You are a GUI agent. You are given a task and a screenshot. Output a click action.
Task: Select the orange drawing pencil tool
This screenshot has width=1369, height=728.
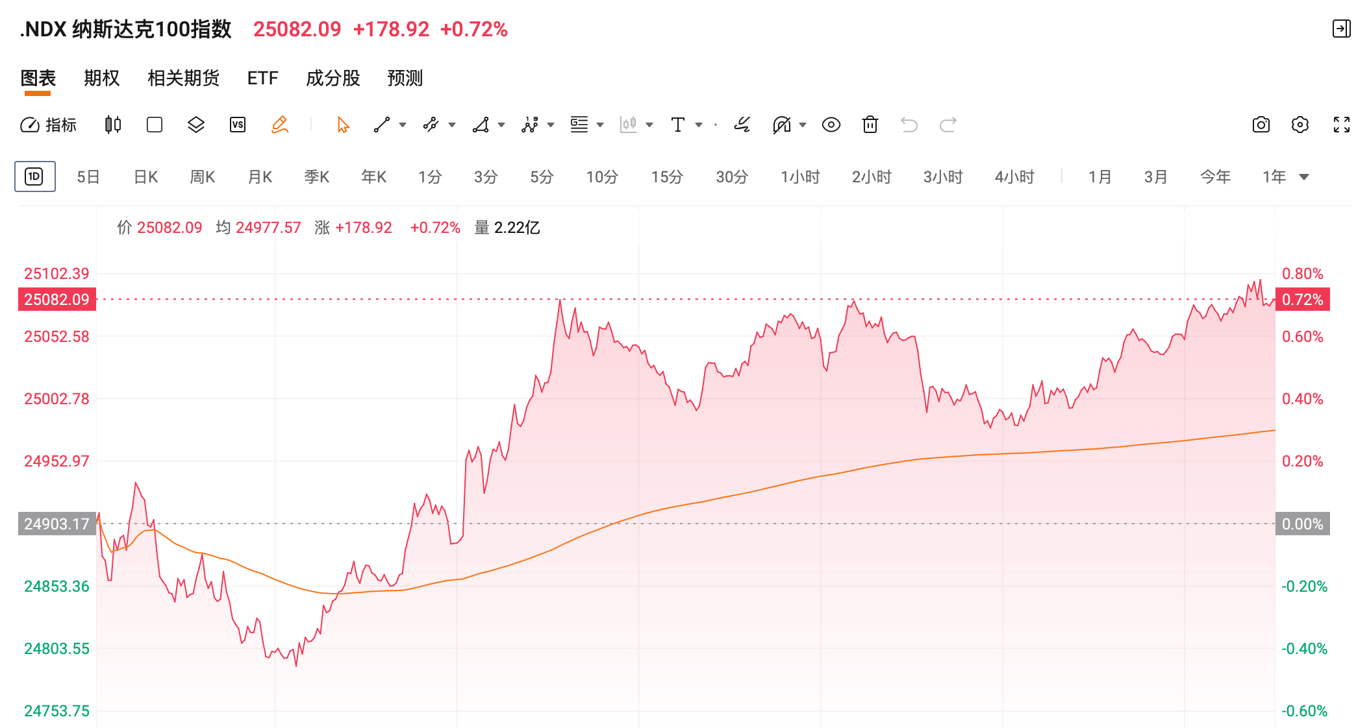click(280, 125)
